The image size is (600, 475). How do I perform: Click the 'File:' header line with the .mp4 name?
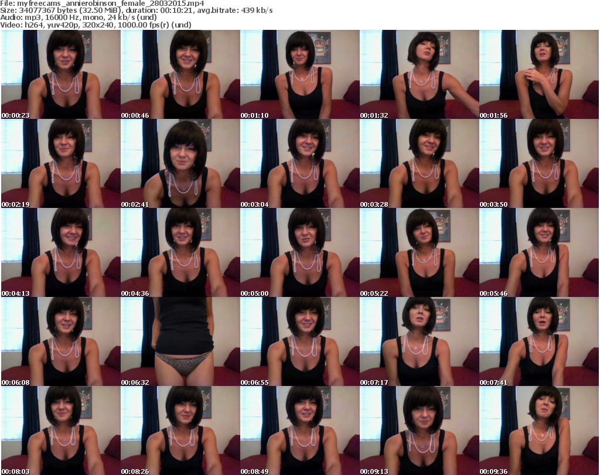[102, 4]
